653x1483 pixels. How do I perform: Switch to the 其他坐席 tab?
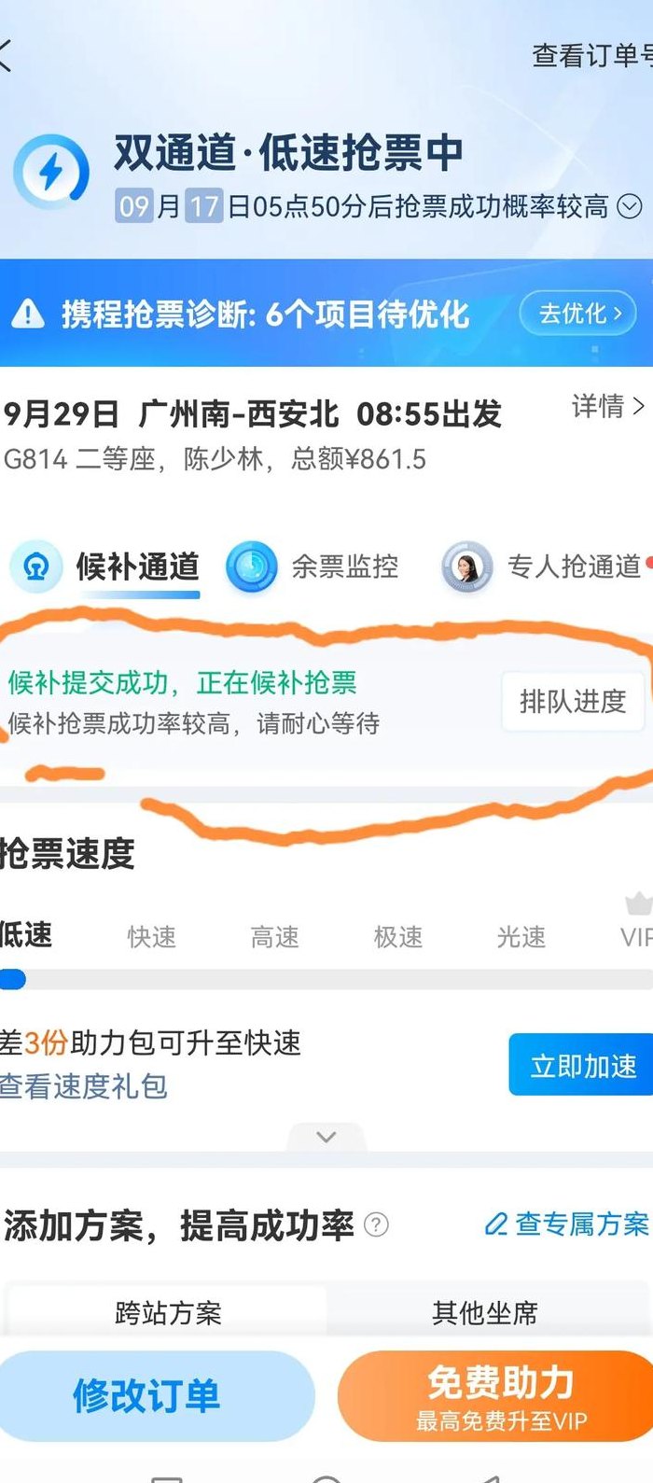point(485,1312)
